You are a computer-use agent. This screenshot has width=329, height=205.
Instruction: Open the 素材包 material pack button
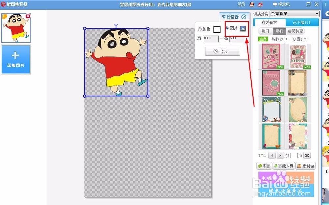[x=306, y=166]
